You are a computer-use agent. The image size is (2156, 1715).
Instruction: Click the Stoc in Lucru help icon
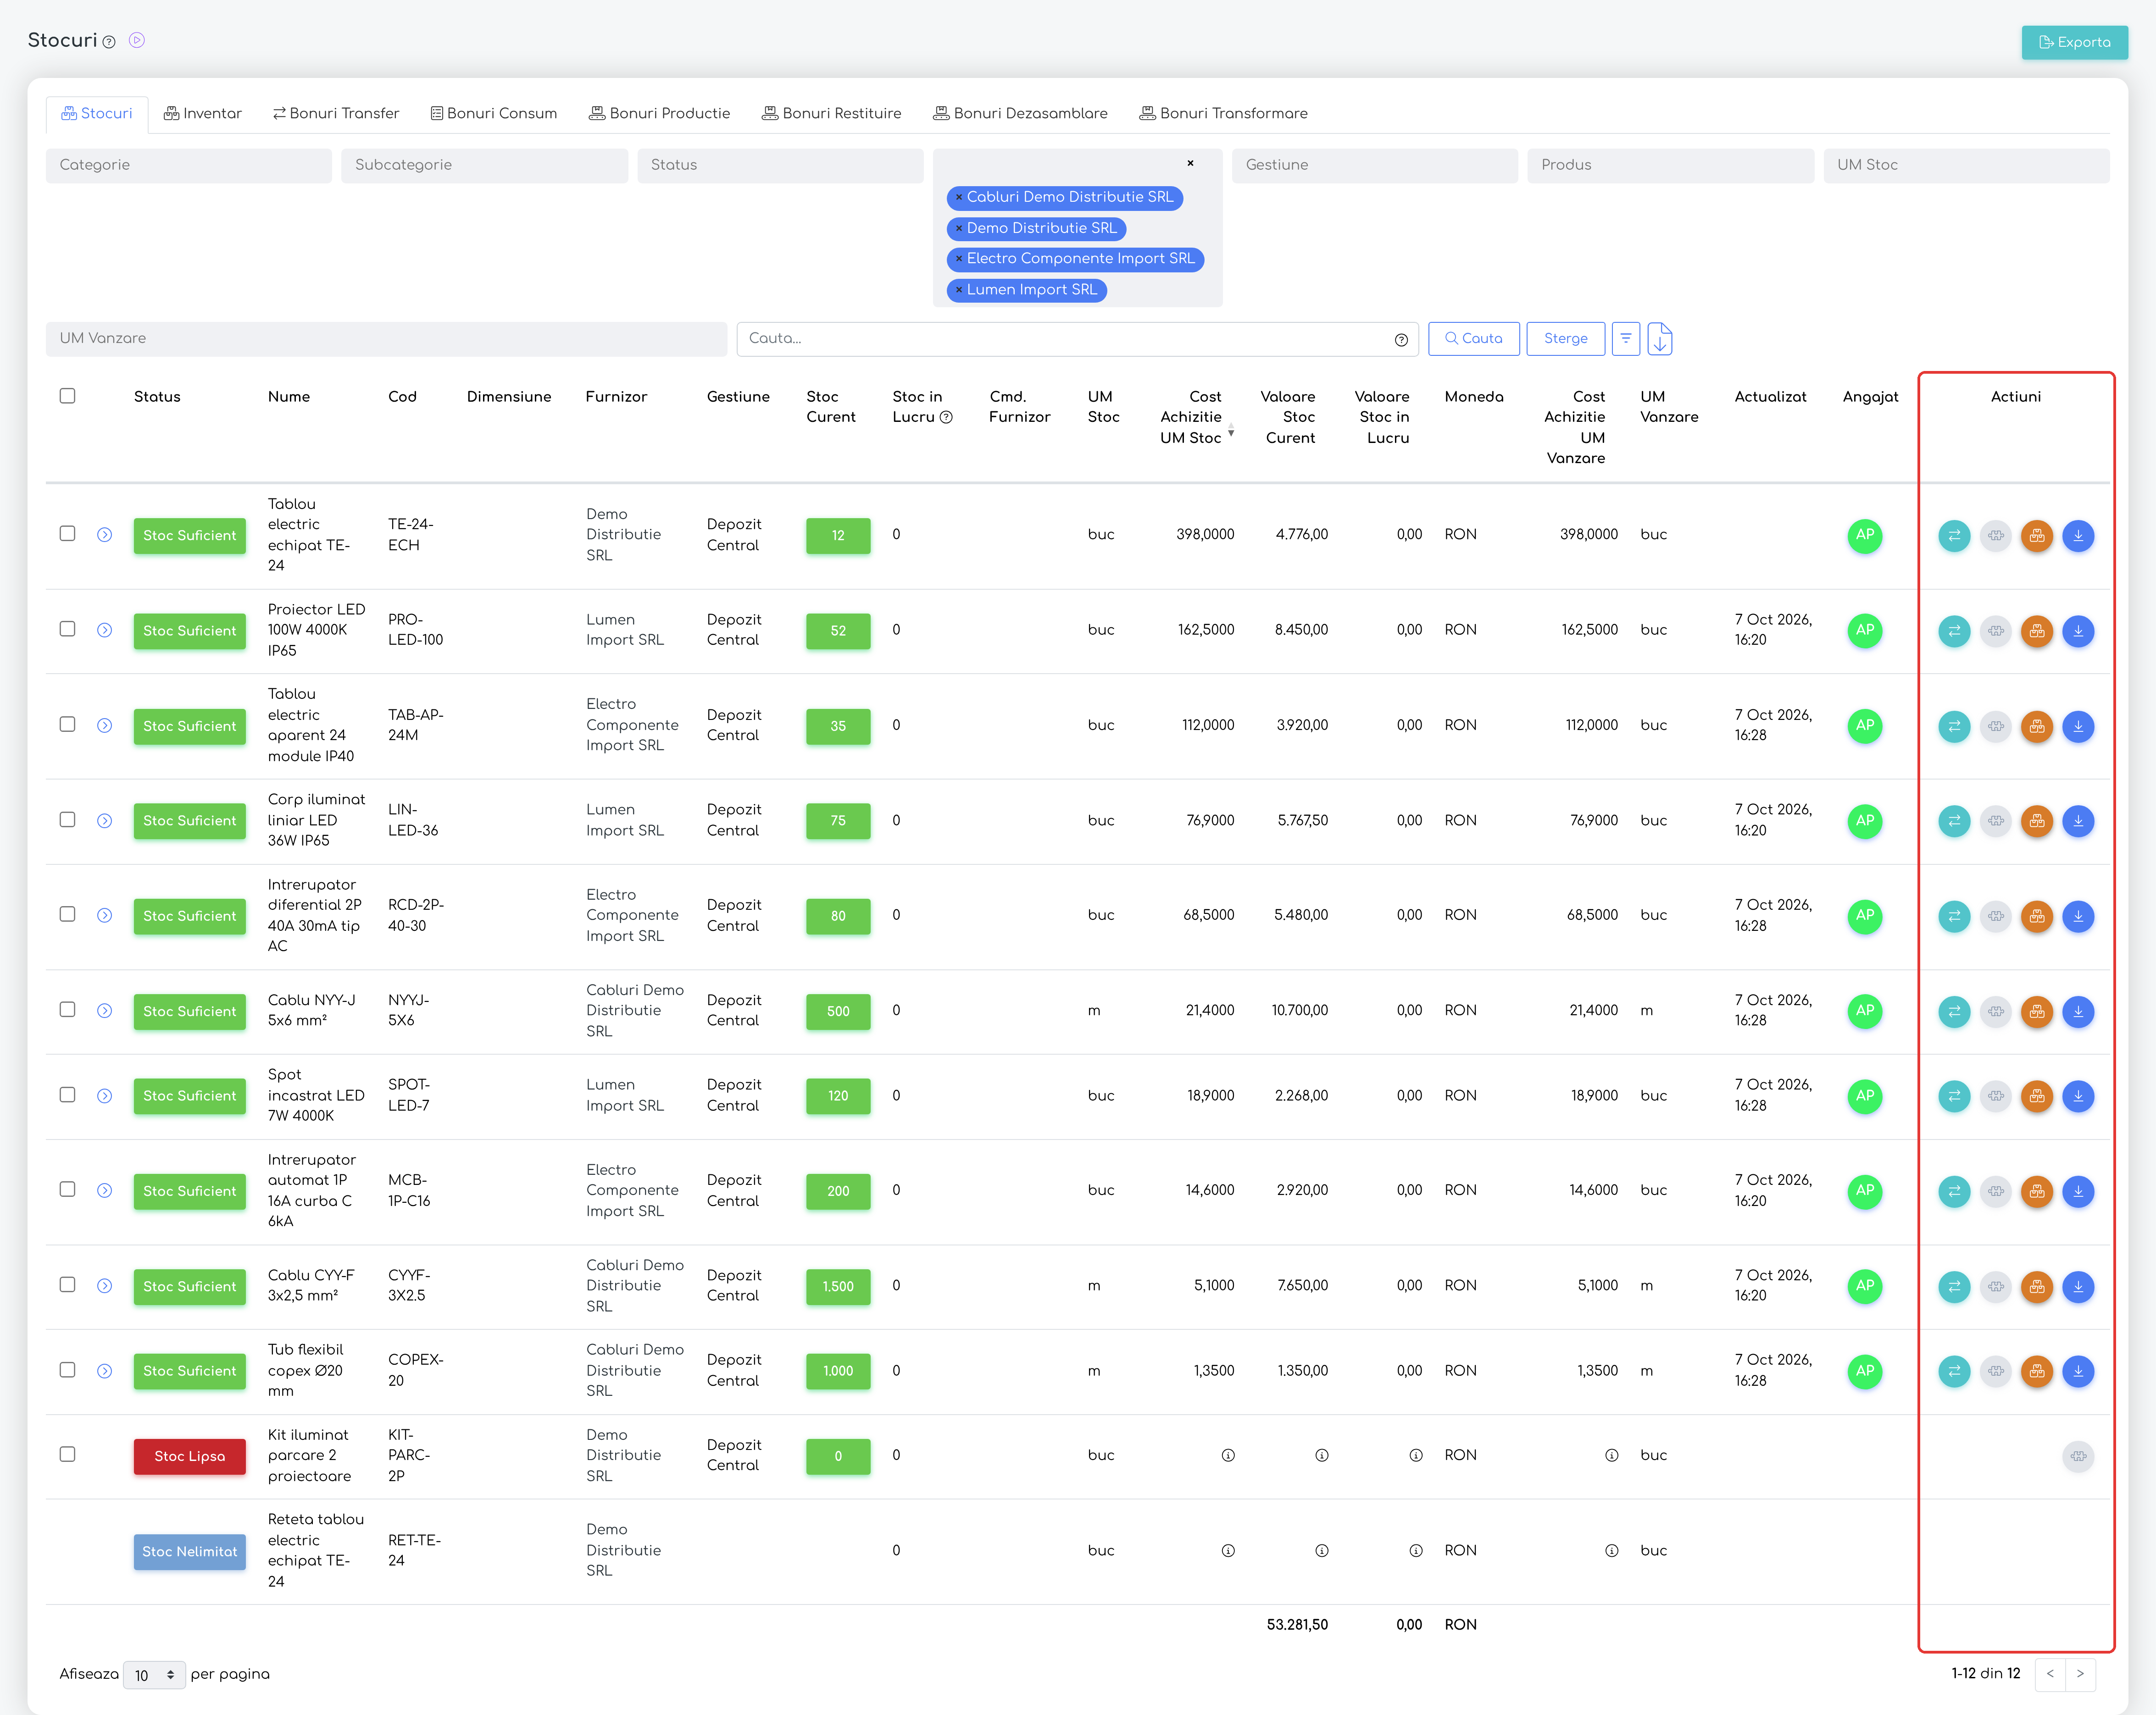pyautogui.click(x=946, y=418)
